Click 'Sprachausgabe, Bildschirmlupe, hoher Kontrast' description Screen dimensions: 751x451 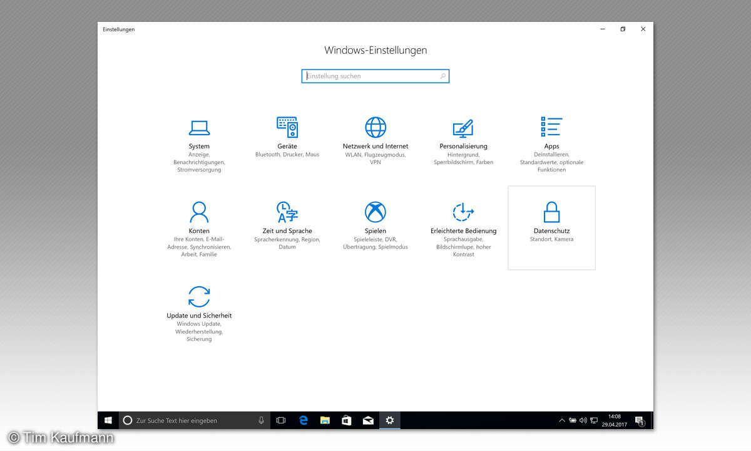pyautogui.click(x=463, y=247)
